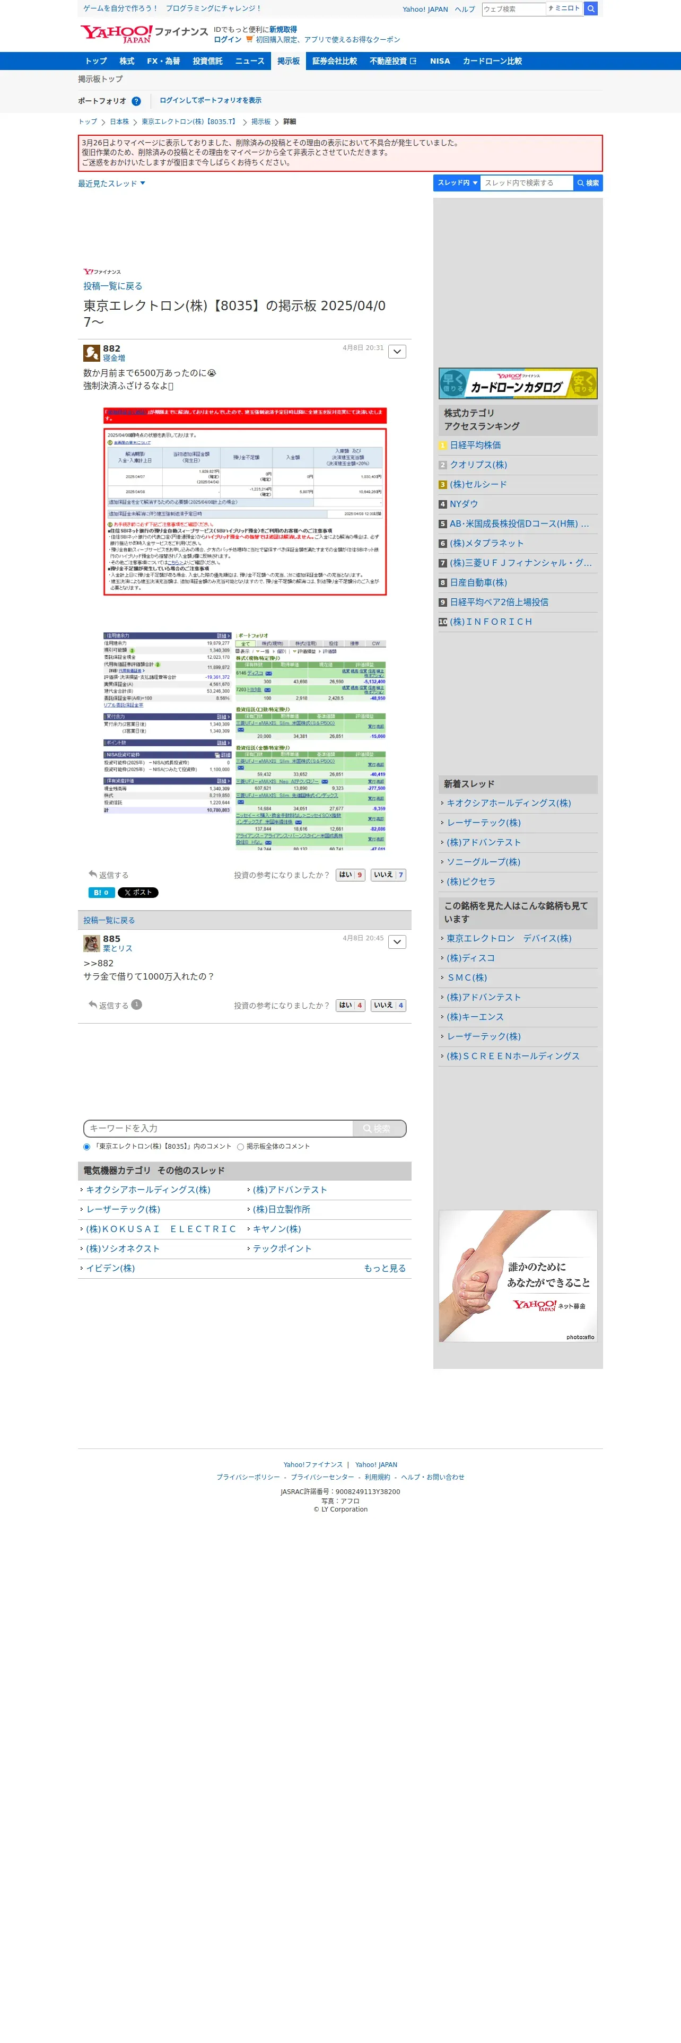Click thread search 検索 magnifier button
This screenshot has width=681, height=2043.
point(588,183)
